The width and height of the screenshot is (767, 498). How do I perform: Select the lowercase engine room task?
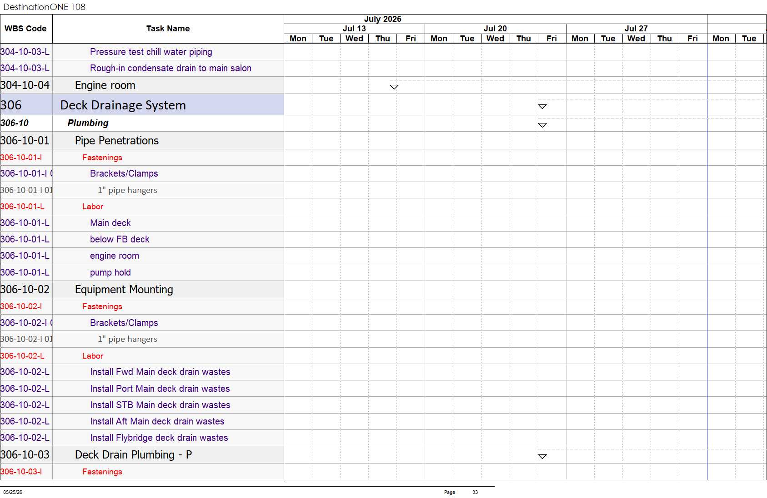[x=115, y=256]
